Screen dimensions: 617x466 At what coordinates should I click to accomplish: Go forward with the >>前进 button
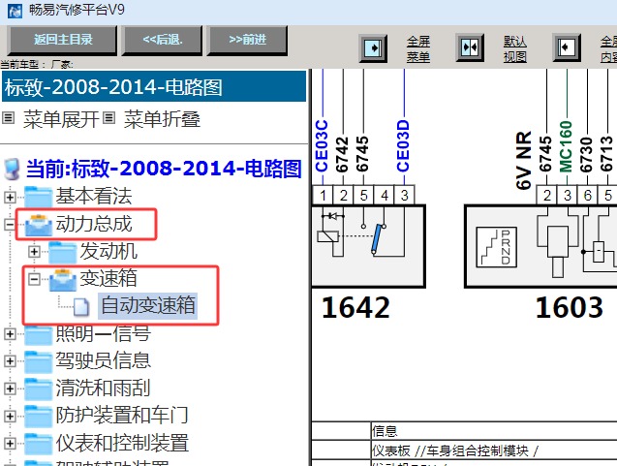248,40
